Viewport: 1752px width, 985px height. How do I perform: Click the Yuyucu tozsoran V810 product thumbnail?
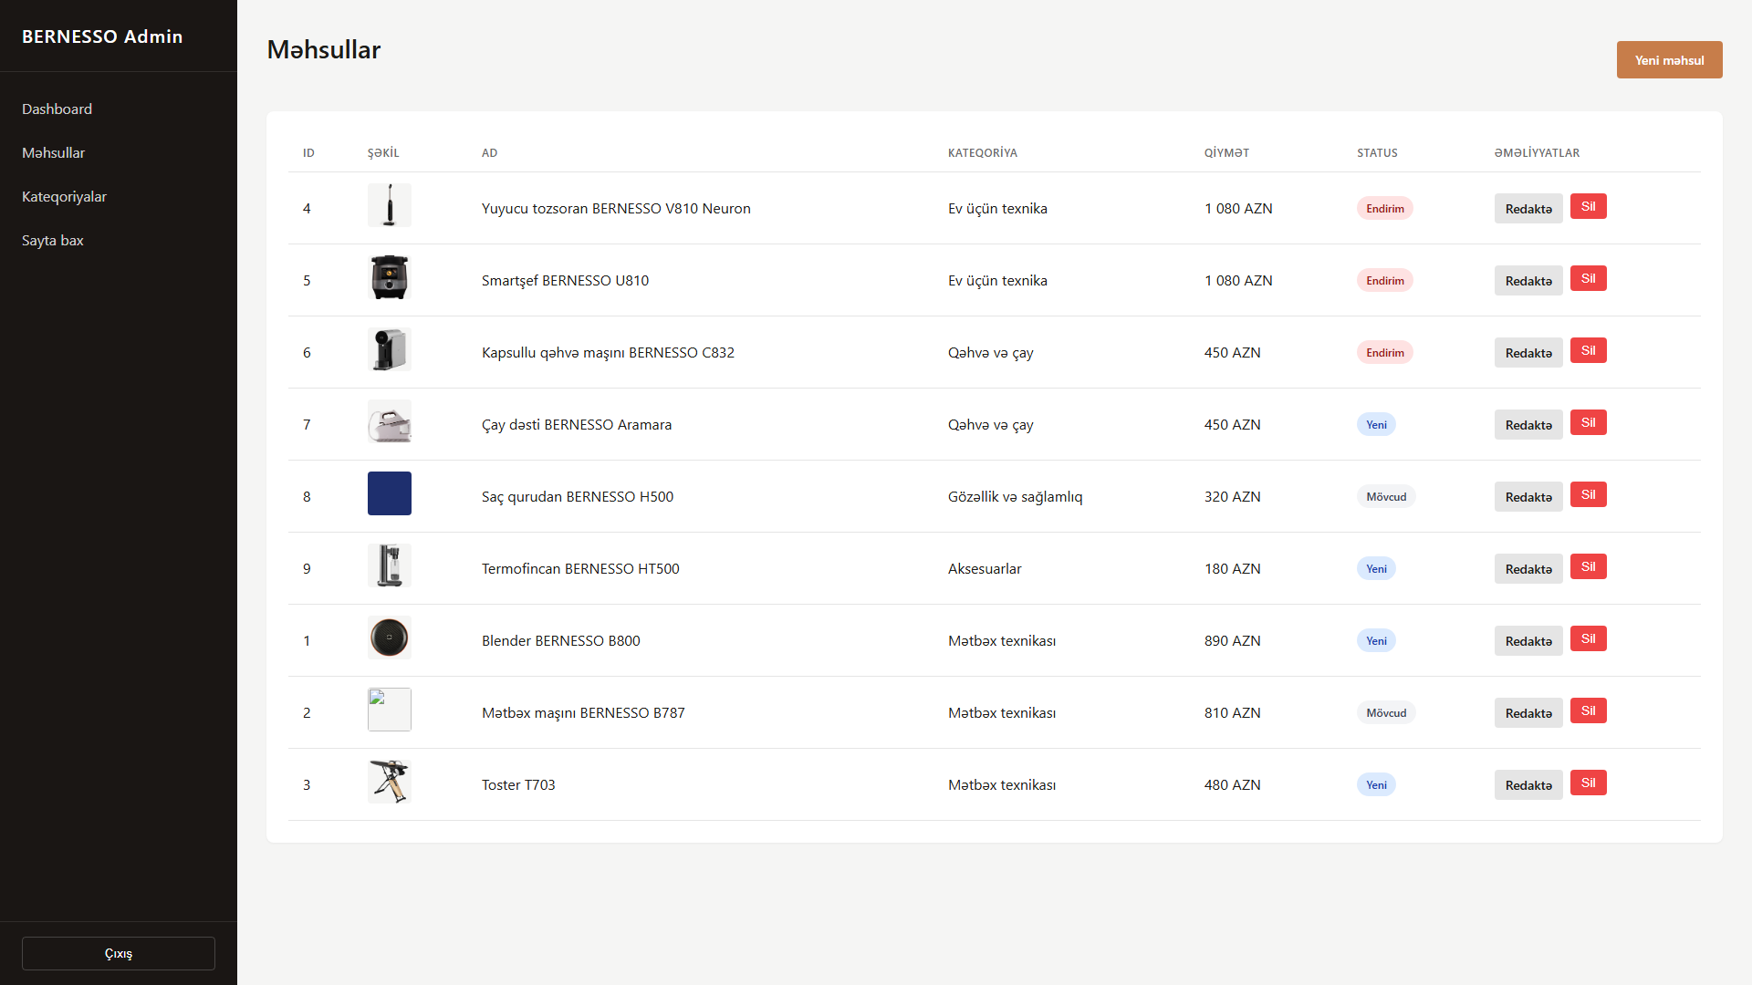pyautogui.click(x=390, y=205)
